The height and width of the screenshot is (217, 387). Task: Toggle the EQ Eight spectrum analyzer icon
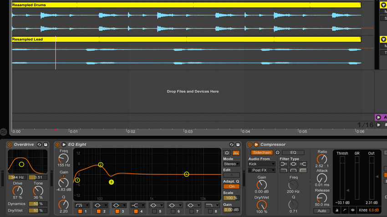point(236,153)
